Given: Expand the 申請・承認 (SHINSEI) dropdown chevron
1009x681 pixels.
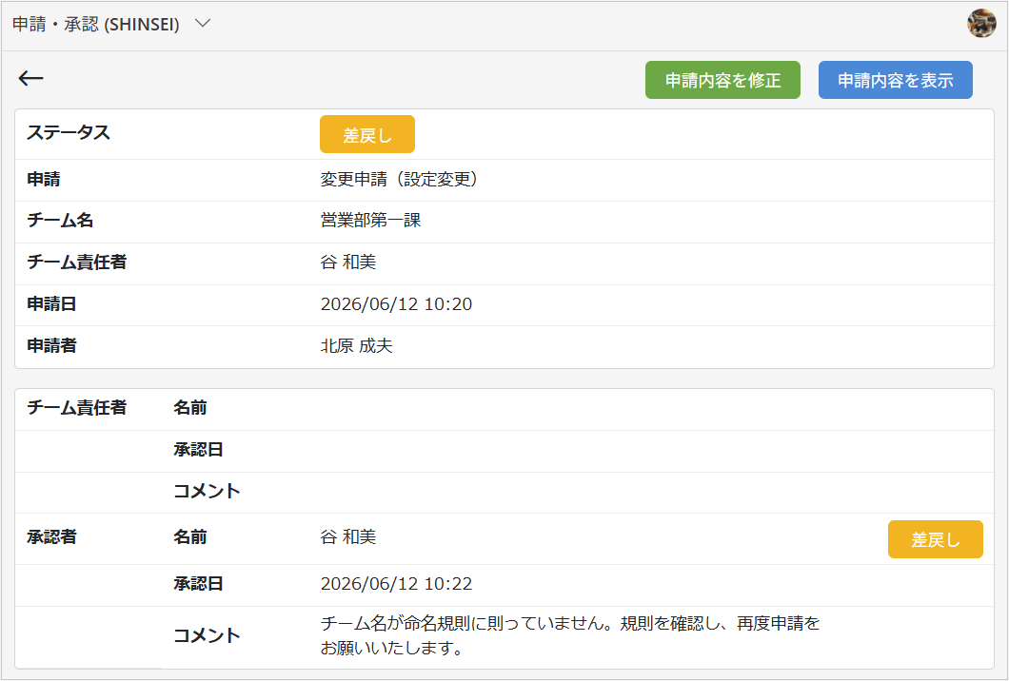Looking at the screenshot, I should click(x=203, y=23).
